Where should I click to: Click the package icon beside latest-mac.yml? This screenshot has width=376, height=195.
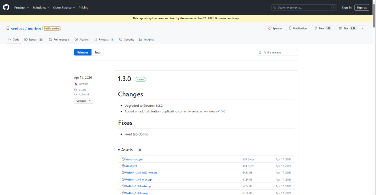[123, 159]
